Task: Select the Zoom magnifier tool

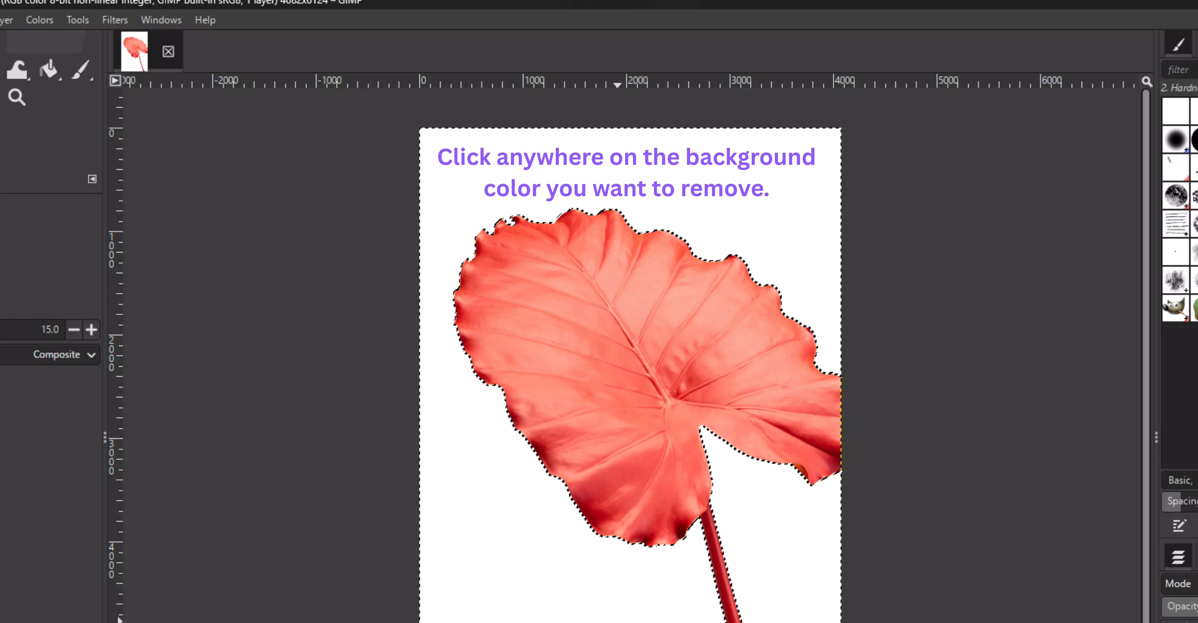Action: pos(17,97)
